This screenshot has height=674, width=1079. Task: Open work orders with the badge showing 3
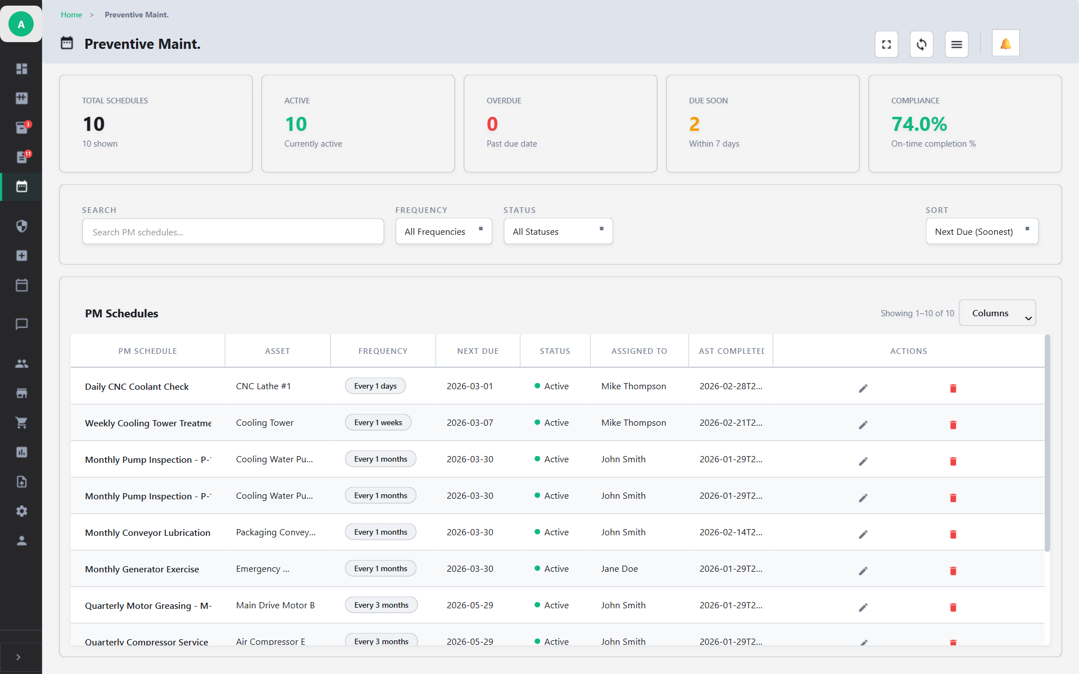click(21, 127)
